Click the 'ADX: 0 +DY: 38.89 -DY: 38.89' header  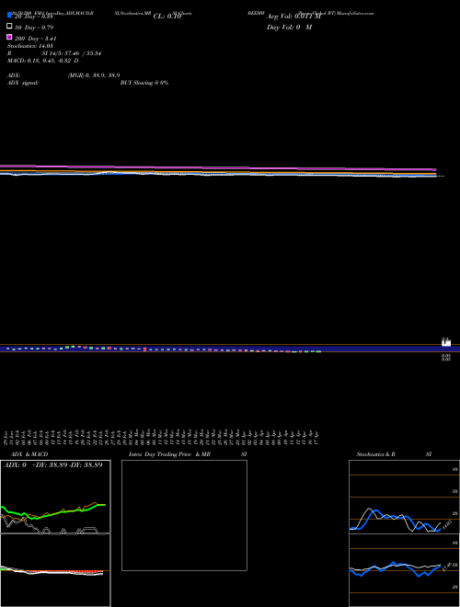[53, 464]
